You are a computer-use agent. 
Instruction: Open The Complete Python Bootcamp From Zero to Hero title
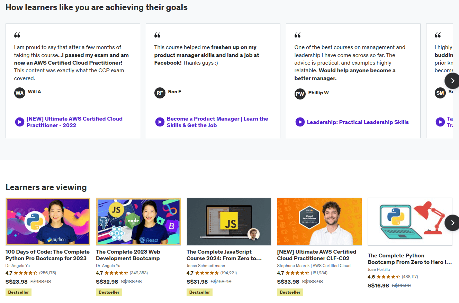[409, 259]
